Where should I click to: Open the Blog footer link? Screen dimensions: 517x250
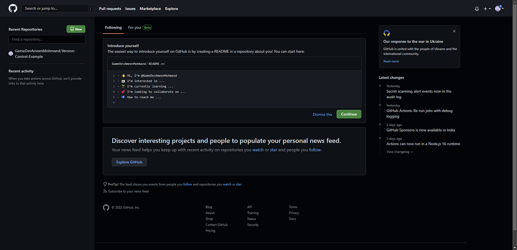209,207
